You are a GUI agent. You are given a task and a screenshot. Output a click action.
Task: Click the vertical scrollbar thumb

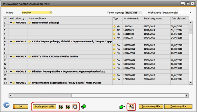[x=191, y=29]
